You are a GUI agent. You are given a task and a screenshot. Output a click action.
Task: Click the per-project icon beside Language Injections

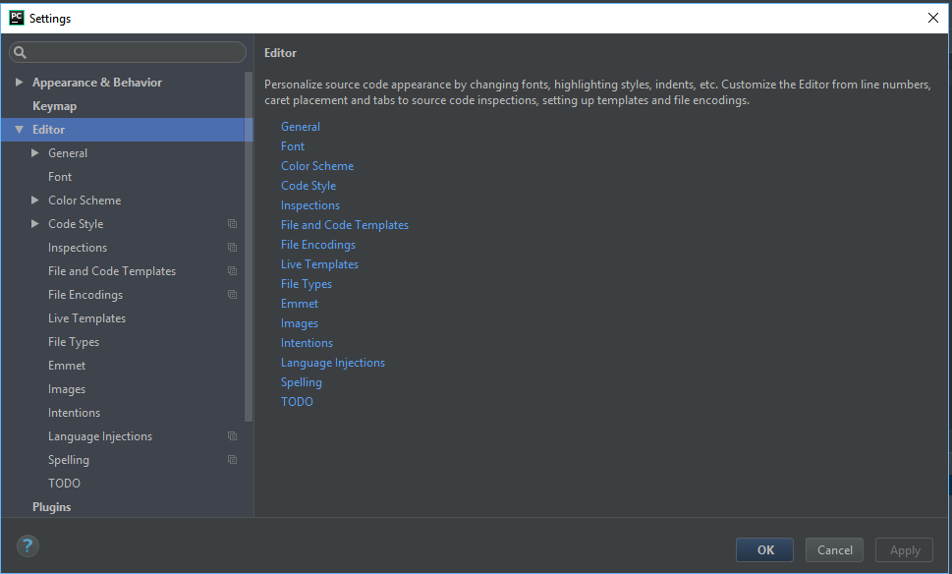pos(232,435)
